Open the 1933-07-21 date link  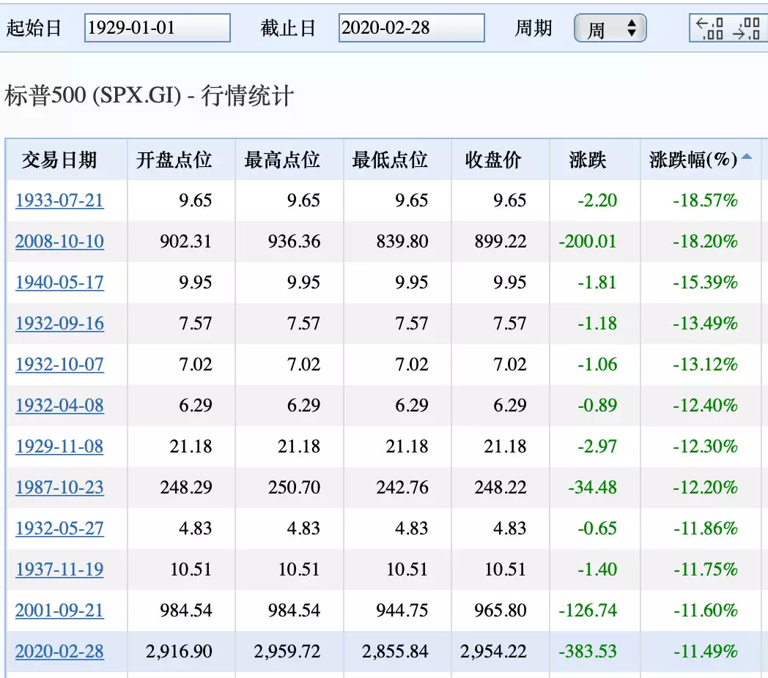[x=59, y=200]
